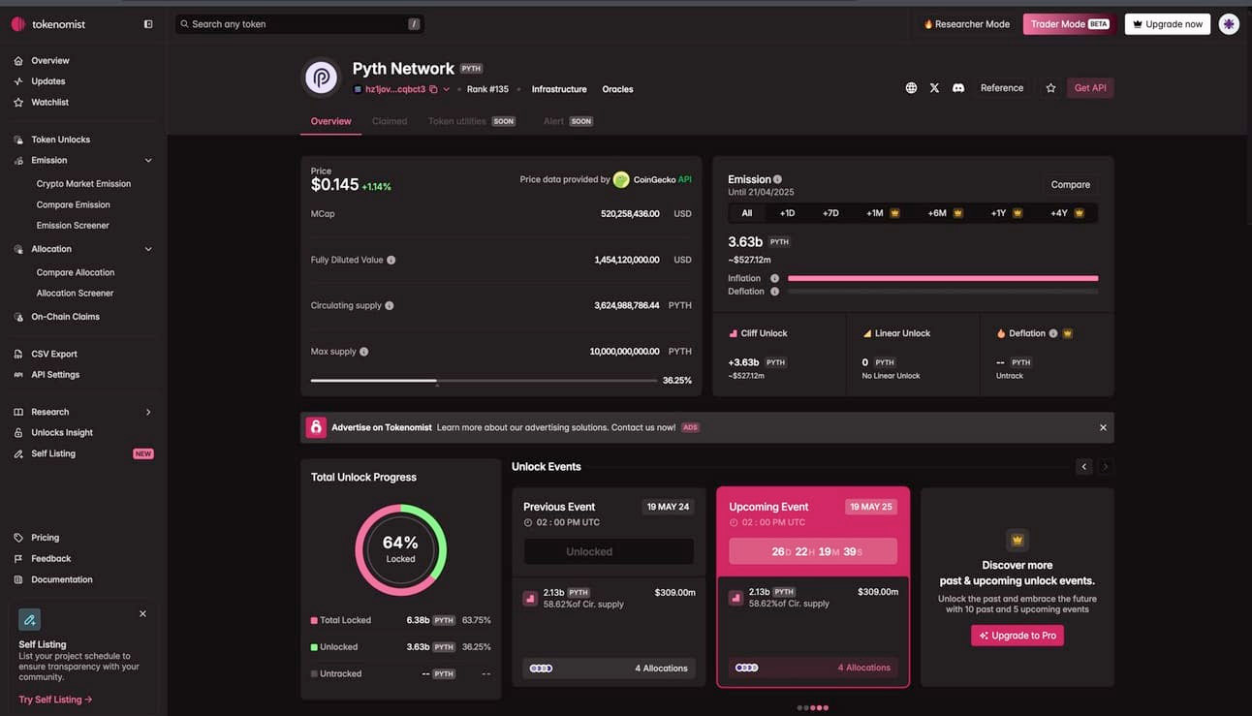The image size is (1252, 716).
Task: Open the Pyth Network website via globe icon
Action: (x=910, y=87)
